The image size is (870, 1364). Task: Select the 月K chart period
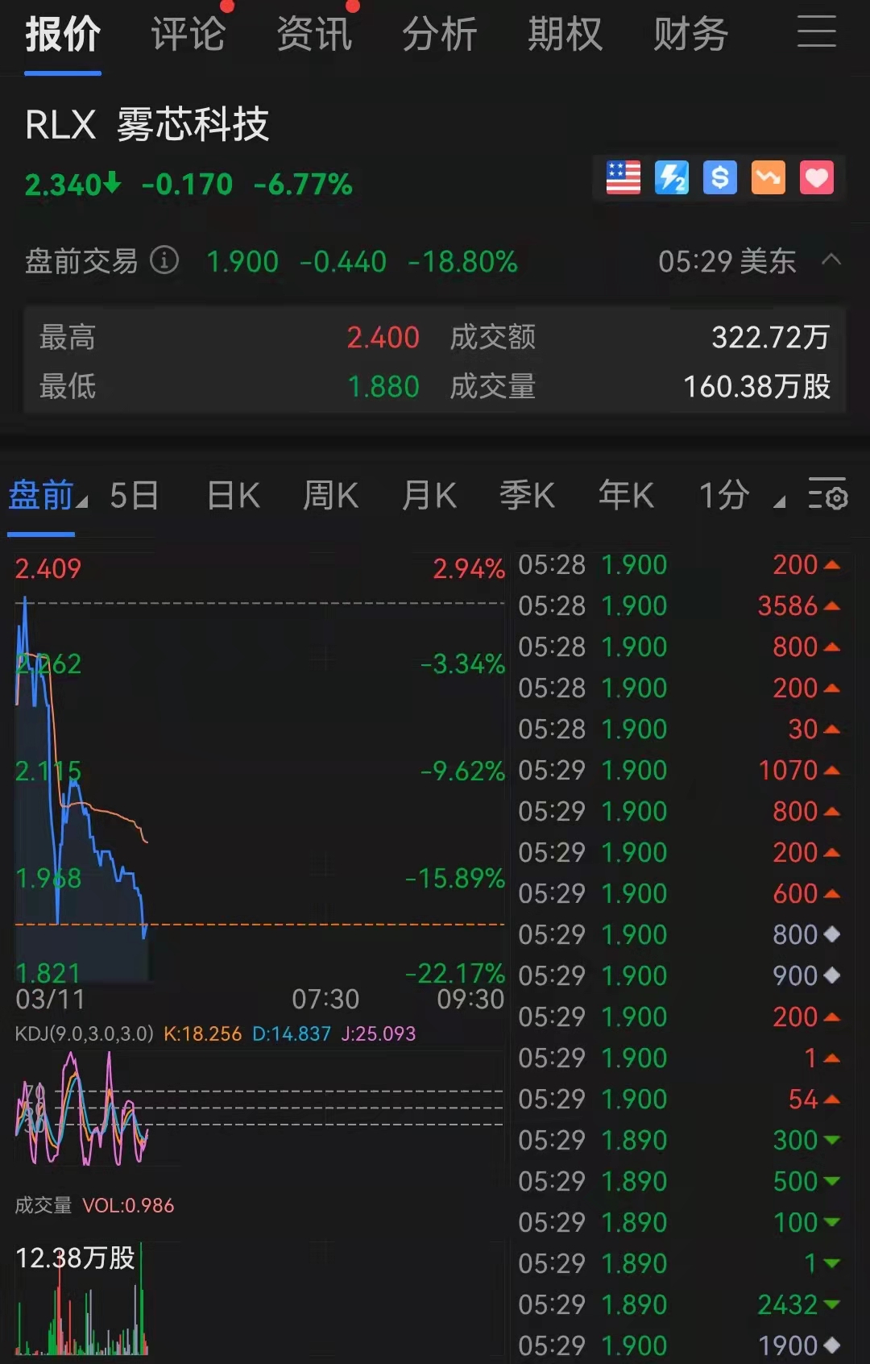(429, 495)
